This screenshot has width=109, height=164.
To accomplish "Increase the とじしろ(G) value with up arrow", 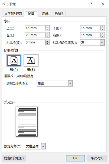I will (47, 41).
